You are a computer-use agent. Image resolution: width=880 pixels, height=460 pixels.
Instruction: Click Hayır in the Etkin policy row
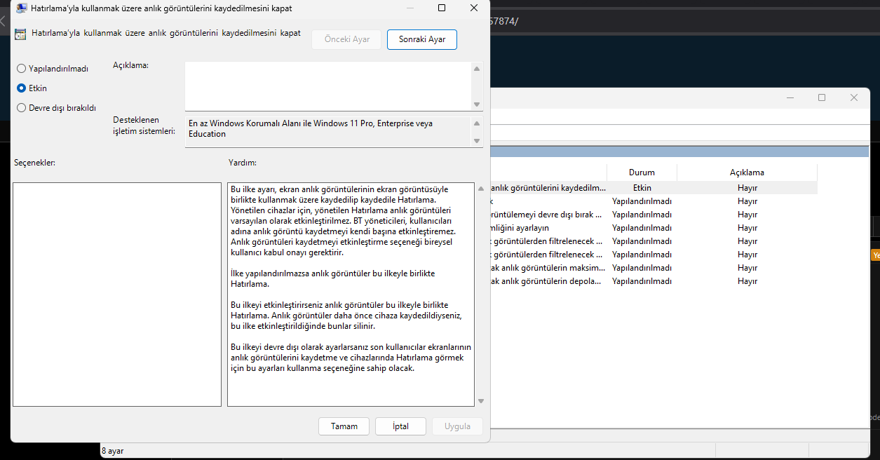pos(747,188)
